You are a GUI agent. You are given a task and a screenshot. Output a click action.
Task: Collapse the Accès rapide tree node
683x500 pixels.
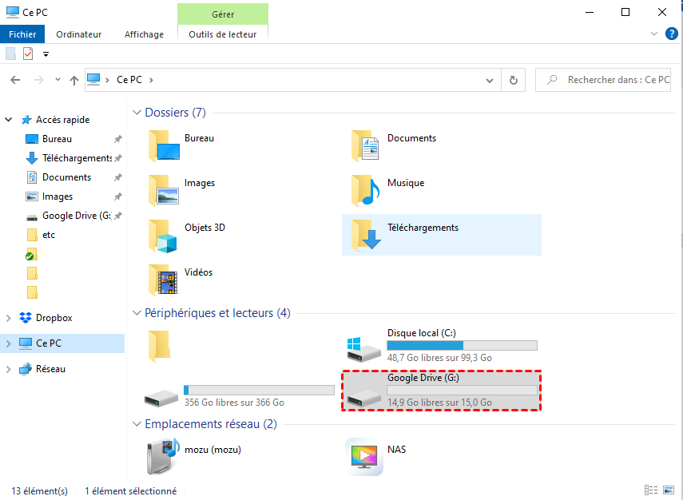pos(8,119)
